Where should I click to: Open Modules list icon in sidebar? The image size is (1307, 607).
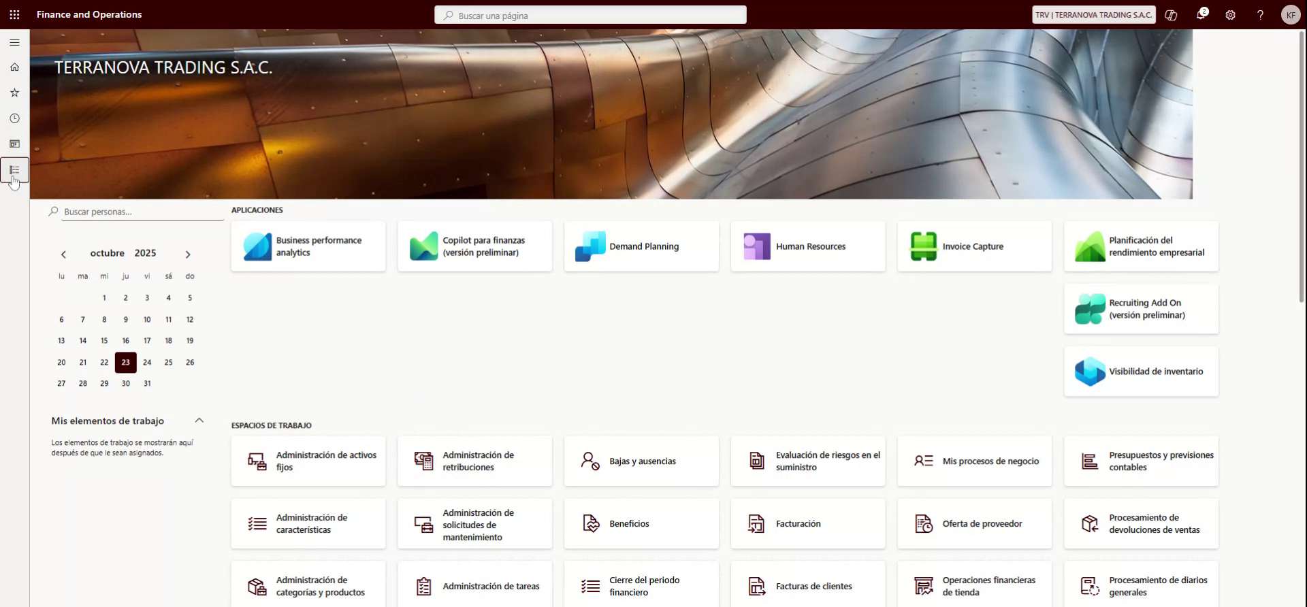(14, 170)
